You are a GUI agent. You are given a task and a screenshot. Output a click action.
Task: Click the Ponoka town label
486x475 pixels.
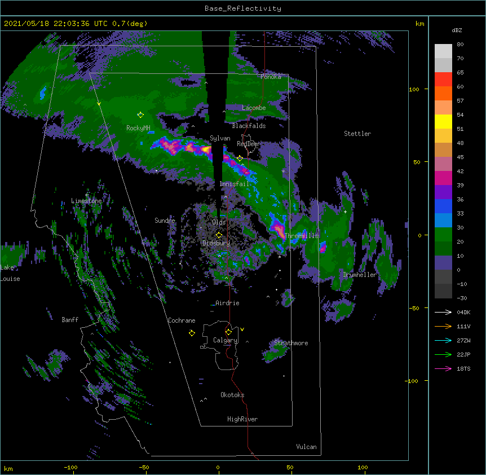(271, 77)
